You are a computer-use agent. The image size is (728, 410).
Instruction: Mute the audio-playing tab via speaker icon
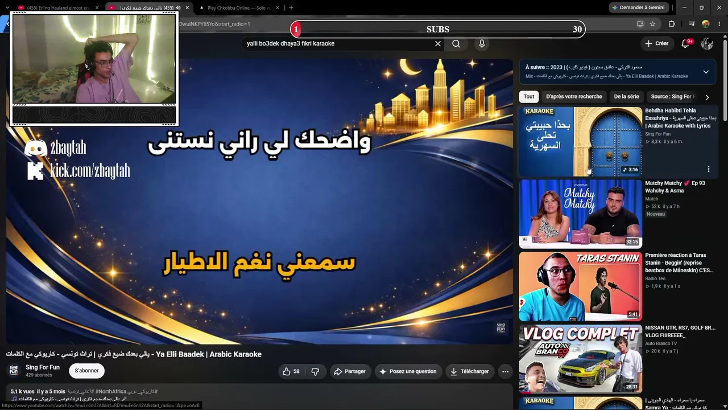178,8
